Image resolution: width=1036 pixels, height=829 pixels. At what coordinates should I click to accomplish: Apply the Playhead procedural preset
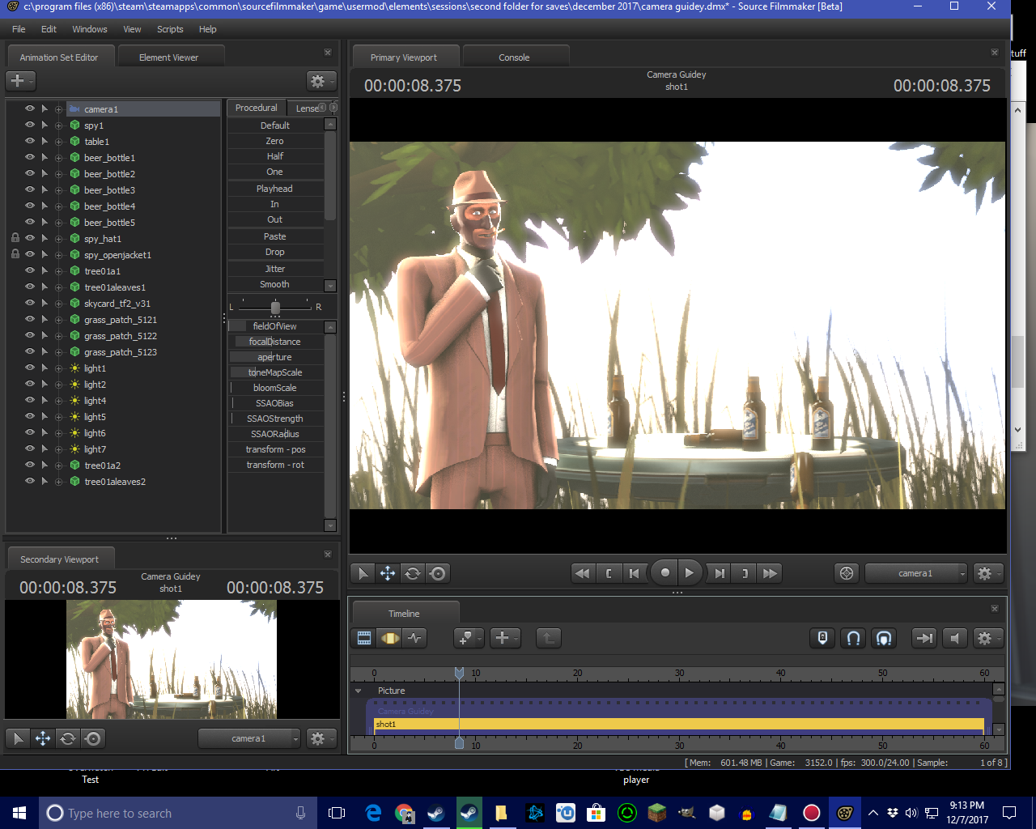pos(275,189)
